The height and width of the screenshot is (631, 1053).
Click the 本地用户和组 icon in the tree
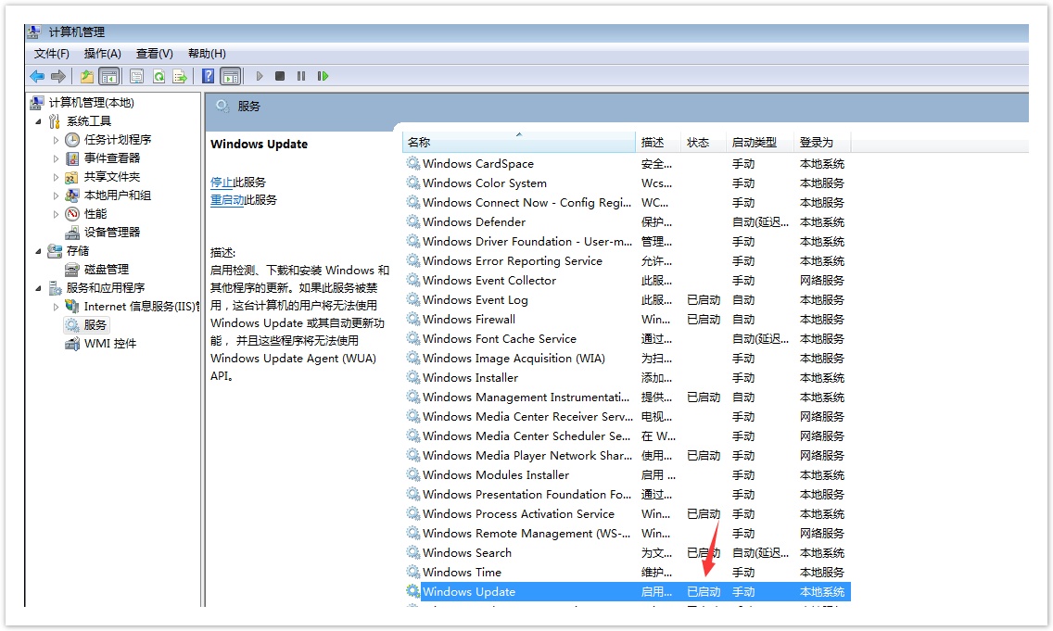pos(72,196)
